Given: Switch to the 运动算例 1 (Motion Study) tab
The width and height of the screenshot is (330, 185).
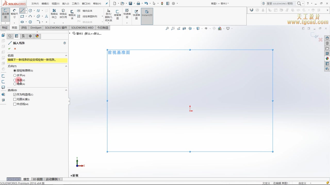Looking at the screenshot, I should [x=53, y=179].
